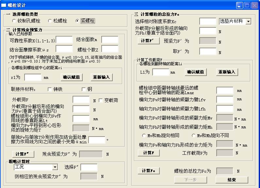Click the 结束 button

[x=232, y=180]
